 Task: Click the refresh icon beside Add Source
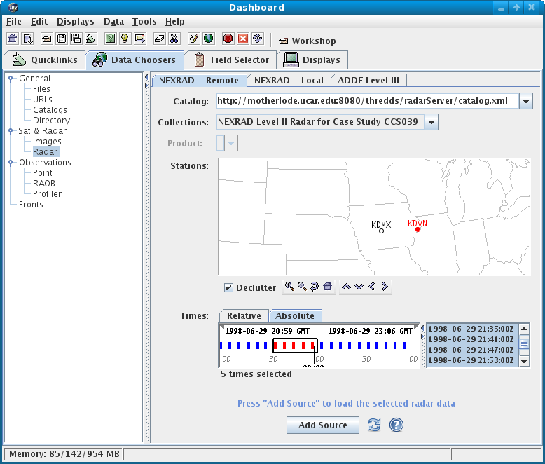click(x=375, y=425)
